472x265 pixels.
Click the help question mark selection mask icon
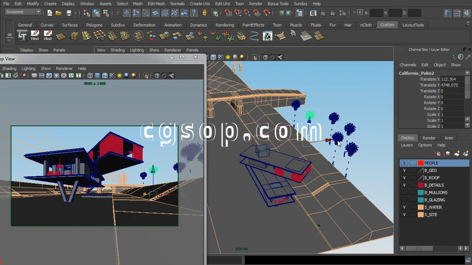click(x=194, y=13)
